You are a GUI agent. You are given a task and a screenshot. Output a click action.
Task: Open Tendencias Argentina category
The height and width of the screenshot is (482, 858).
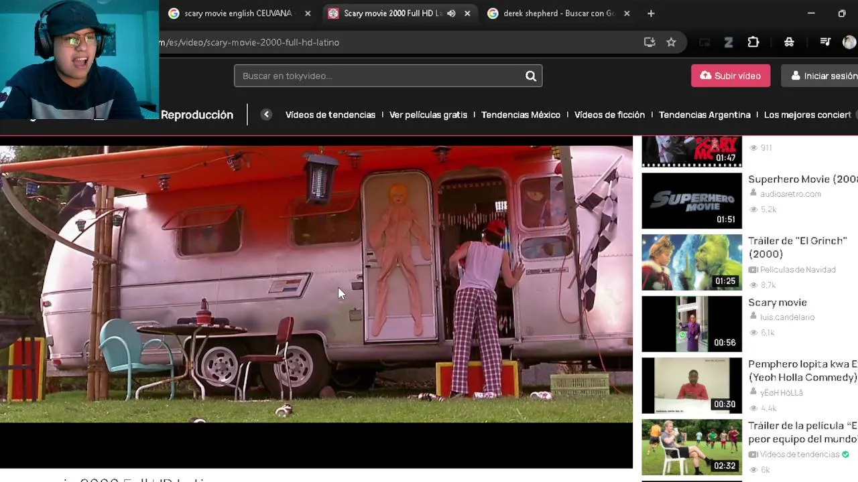click(704, 114)
